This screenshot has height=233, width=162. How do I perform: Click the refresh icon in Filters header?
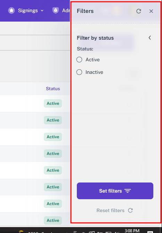(x=139, y=11)
